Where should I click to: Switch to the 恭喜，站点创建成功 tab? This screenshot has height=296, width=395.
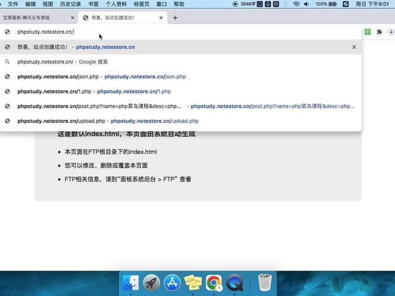click(x=123, y=18)
